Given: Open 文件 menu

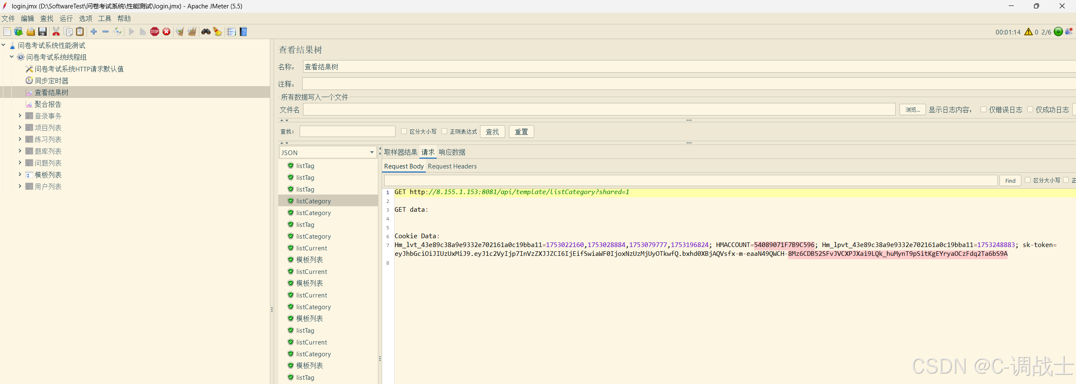Looking at the screenshot, I should click(8, 18).
